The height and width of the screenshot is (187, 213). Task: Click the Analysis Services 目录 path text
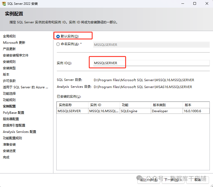[x=143, y=87]
